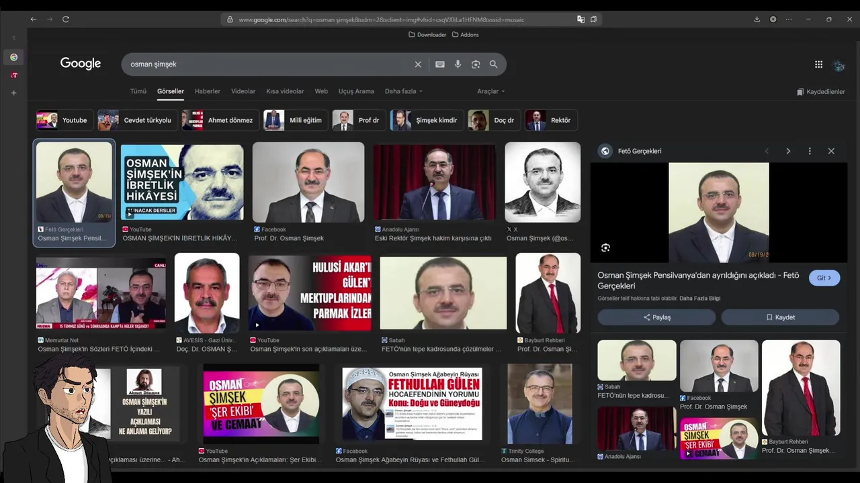Switch to the Videolar tab
The height and width of the screenshot is (483, 860).
pos(243,91)
